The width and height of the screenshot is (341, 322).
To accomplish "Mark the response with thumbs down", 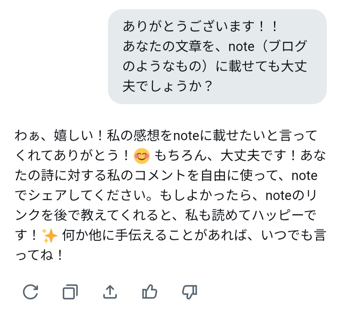I will pos(189,292).
